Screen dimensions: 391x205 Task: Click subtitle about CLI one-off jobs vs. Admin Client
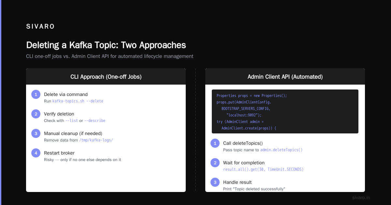pyautogui.click(x=109, y=56)
